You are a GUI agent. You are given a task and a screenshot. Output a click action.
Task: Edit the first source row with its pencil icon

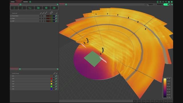pyautogui.click(x=56, y=16)
